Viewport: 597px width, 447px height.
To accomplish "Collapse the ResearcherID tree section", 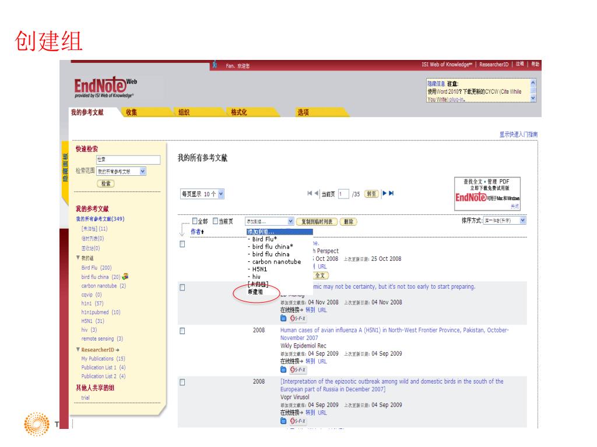I will tap(78, 349).
